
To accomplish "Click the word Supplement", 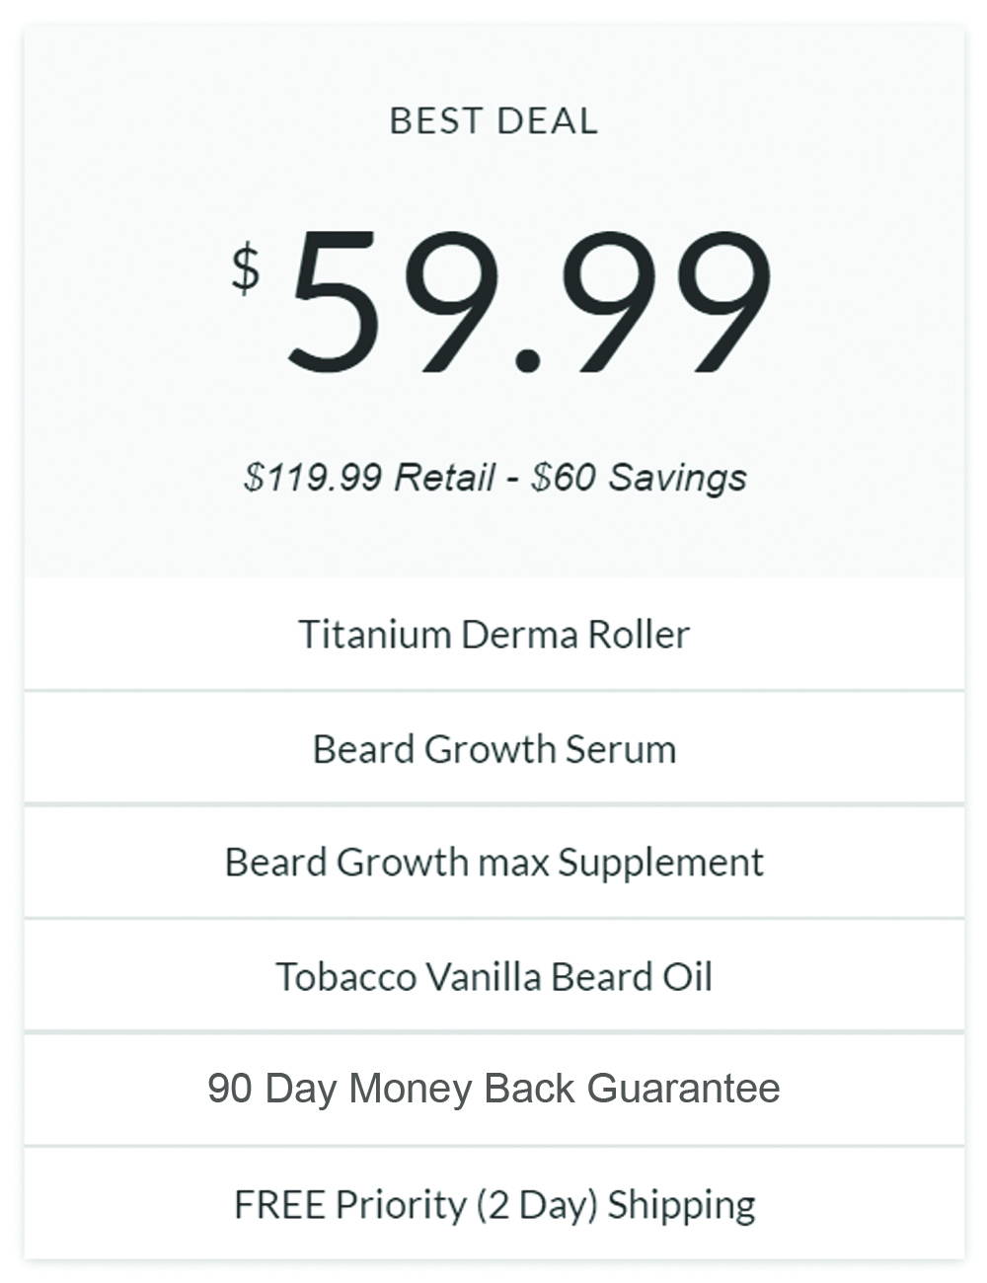I will tap(660, 864).
